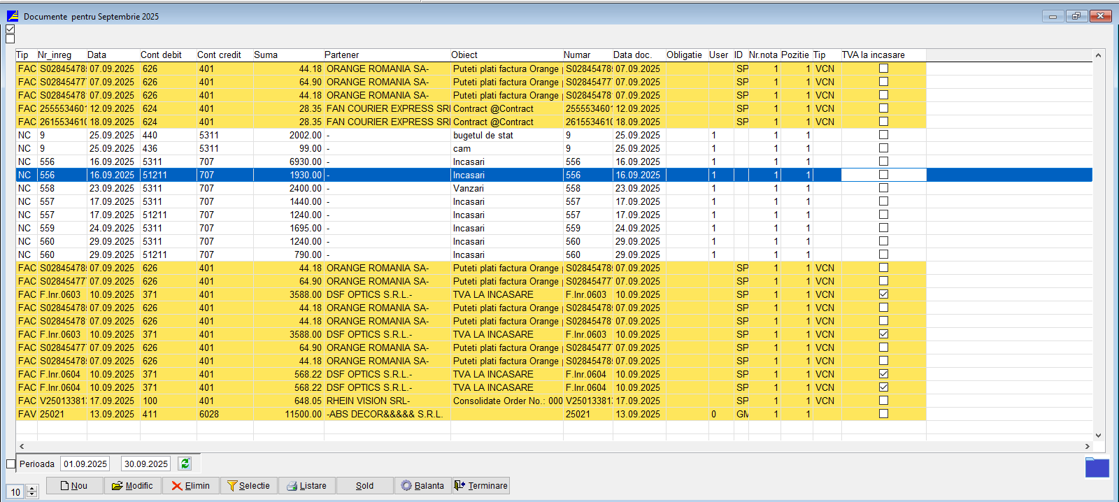The height and width of the screenshot is (502, 1119).
Task: Enable the Perioada checkbox
Action: (10, 464)
